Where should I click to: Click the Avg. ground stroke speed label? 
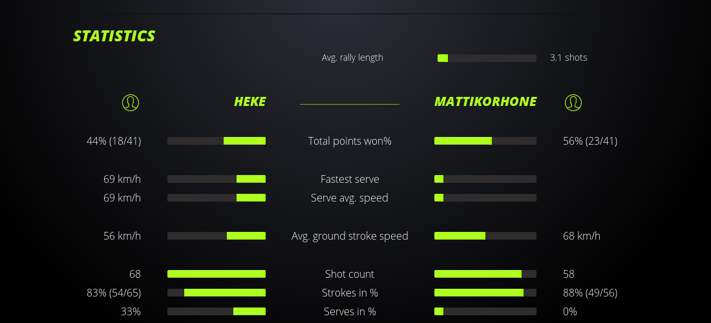[x=350, y=236]
